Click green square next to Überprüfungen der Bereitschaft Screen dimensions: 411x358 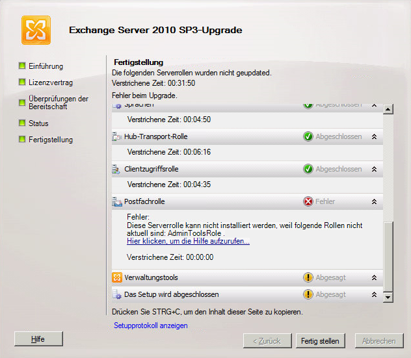click(x=22, y=103)
